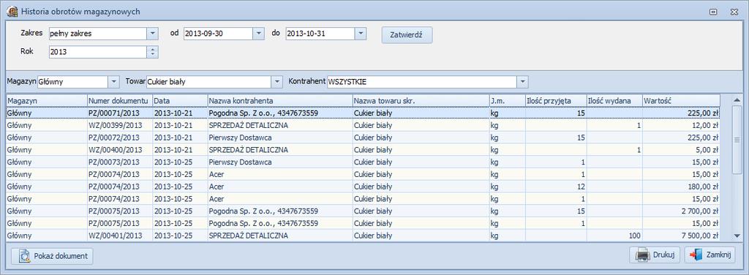Click the table scrollbar up arrow
The image size is (749, 275).
coord(737,99)
